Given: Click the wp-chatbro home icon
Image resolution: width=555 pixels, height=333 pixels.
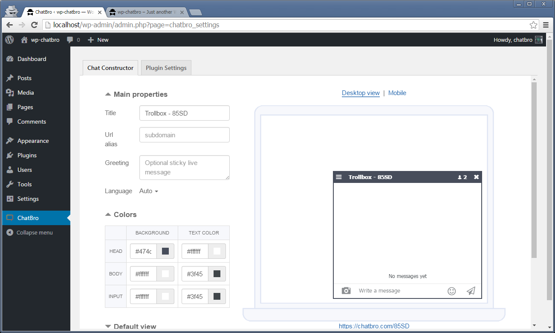Looking at the screenshot, I should click(24, 40).
